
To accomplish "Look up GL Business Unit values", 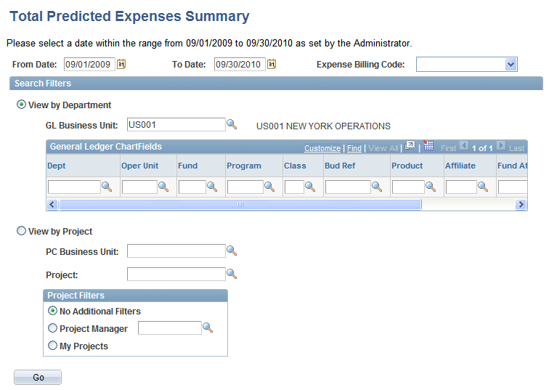I will (232, 125).
